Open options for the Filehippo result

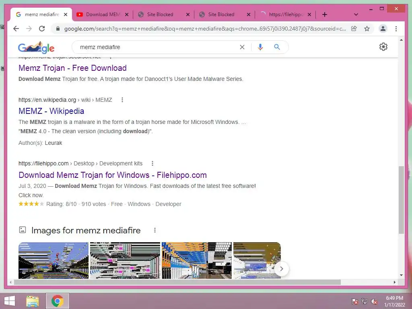(x=152, y=163)
